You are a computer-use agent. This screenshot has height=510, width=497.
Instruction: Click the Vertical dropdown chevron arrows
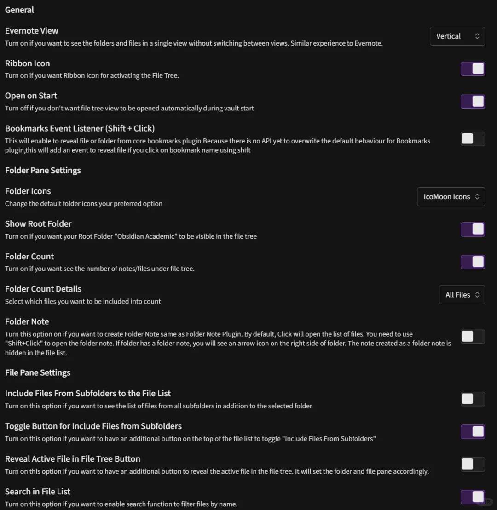point(477,36)
